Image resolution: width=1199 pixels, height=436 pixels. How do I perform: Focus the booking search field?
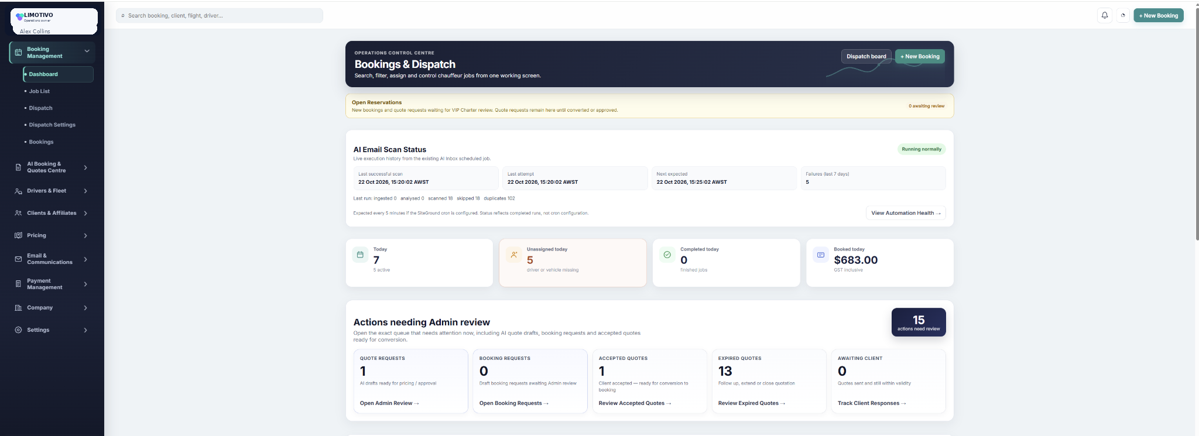coord(220,16)
